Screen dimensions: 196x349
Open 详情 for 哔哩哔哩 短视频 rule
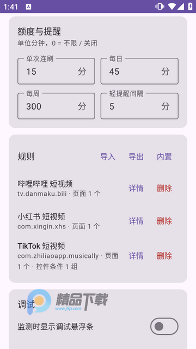point(136,188)
